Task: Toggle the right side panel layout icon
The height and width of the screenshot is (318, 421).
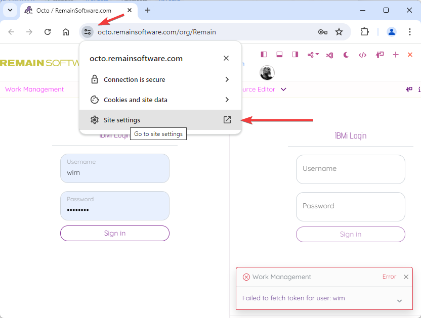Action: (295, 55)
